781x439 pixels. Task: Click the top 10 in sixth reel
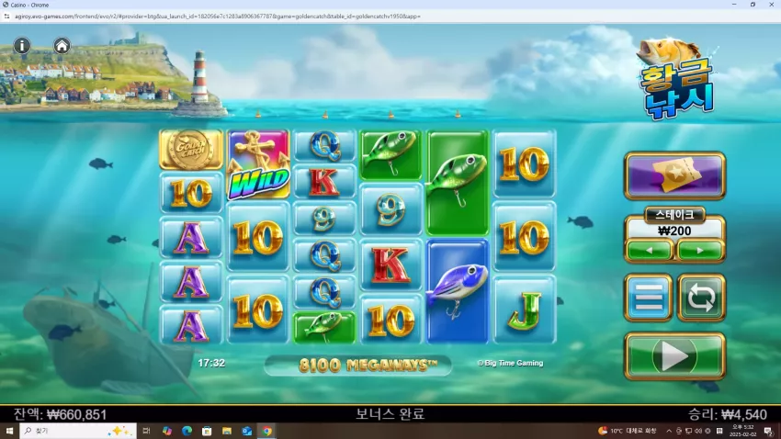[x=524, y=163]
